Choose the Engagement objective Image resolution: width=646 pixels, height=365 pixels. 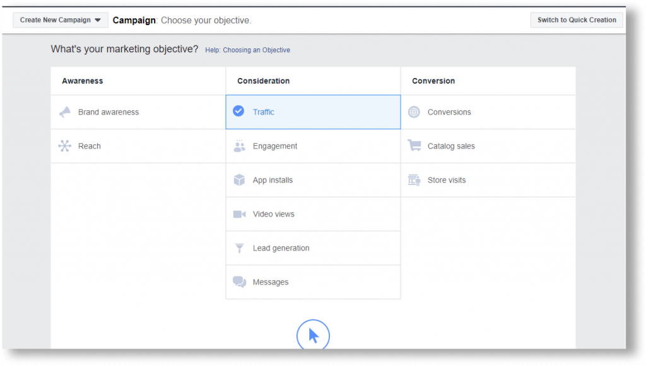pos(313,147)
